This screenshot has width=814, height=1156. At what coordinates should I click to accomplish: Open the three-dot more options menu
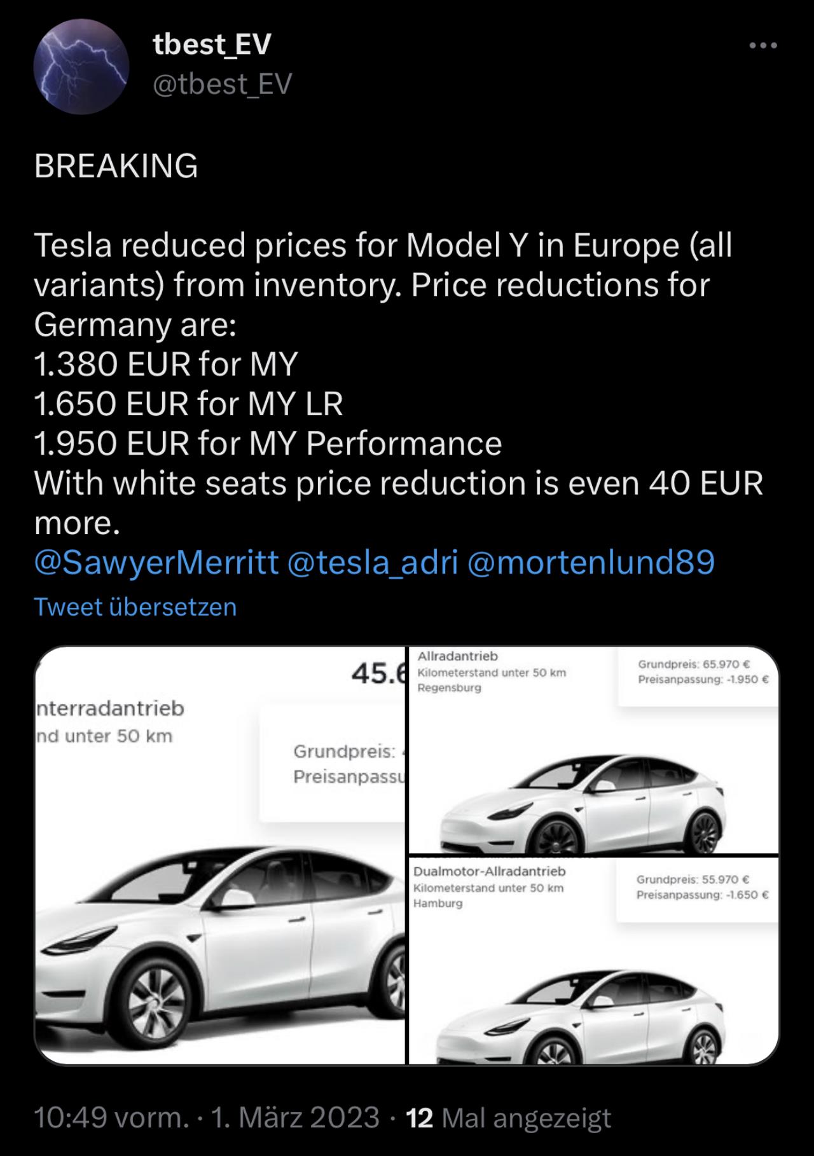(x=763, y=46)
